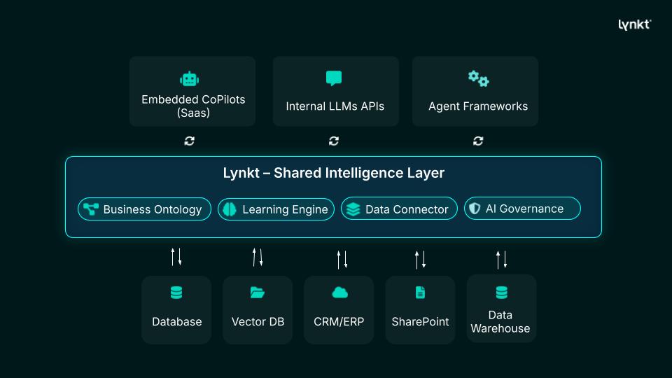Click the SharePoint label
This screenshot has height=378, width=672.
420,321
